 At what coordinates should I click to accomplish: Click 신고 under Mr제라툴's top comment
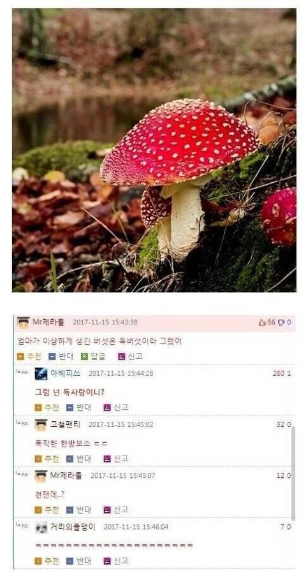[x=130, y=356]
